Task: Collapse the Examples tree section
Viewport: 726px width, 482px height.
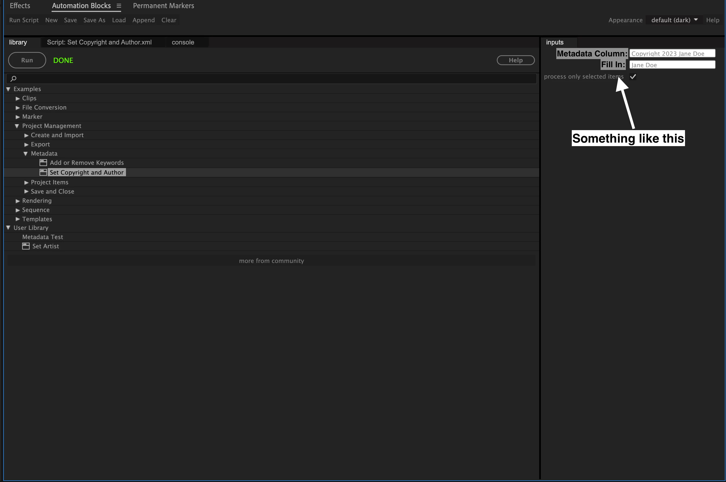Action: (8, 89)
